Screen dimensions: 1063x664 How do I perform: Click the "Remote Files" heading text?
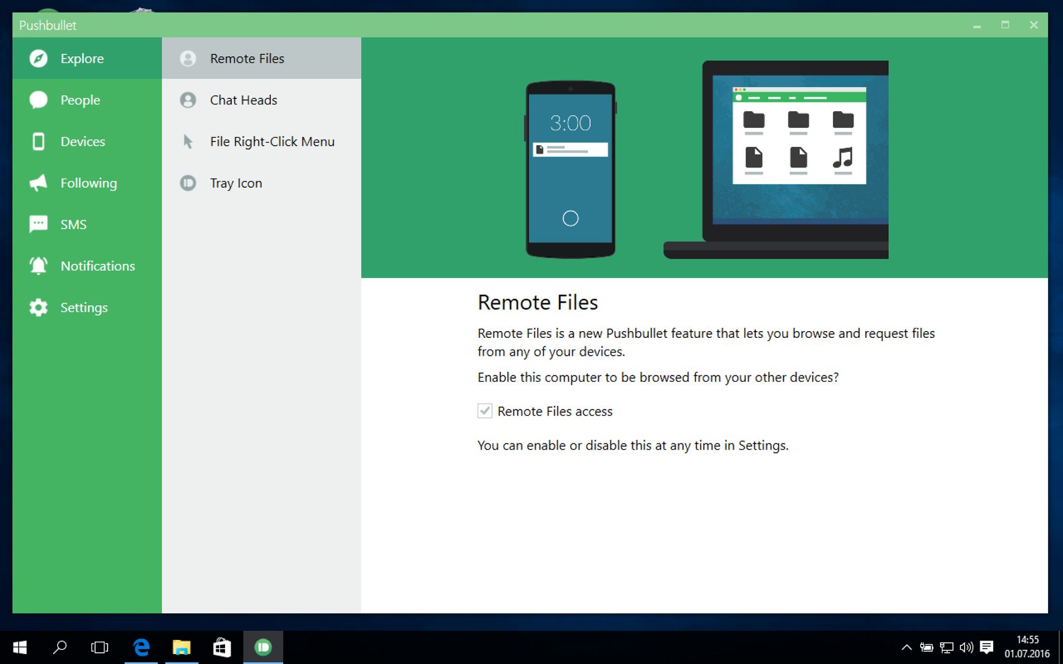point(538,302)
